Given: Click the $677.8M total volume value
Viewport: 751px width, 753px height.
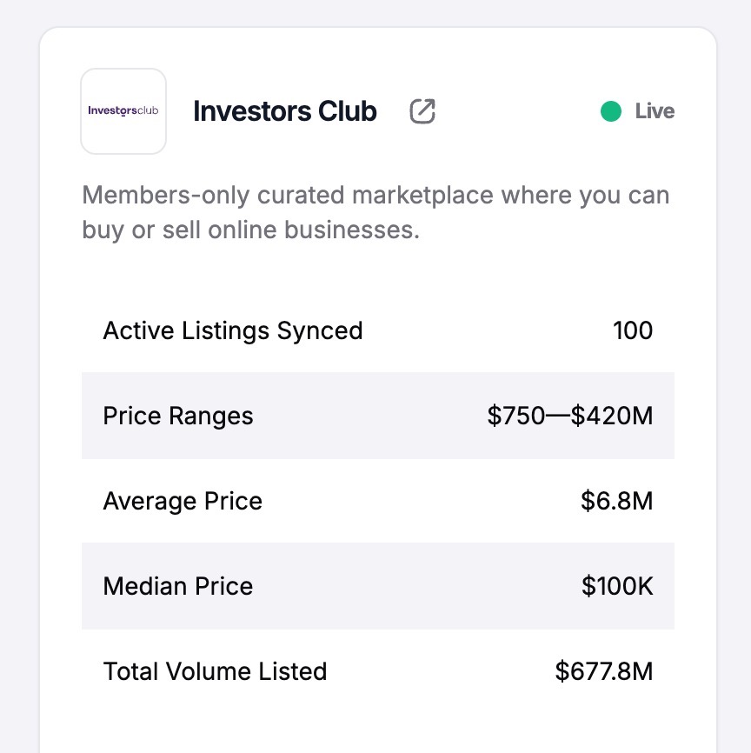Looking at the screenshot, I should click(x=604, y=671).
